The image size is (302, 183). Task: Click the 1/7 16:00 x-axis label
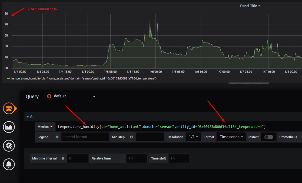[x=268, y=72]
